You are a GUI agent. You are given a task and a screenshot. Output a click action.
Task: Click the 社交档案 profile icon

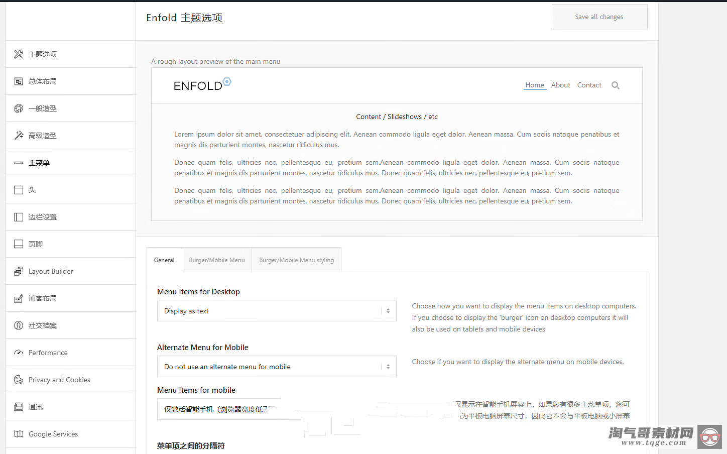pos(19,325)
